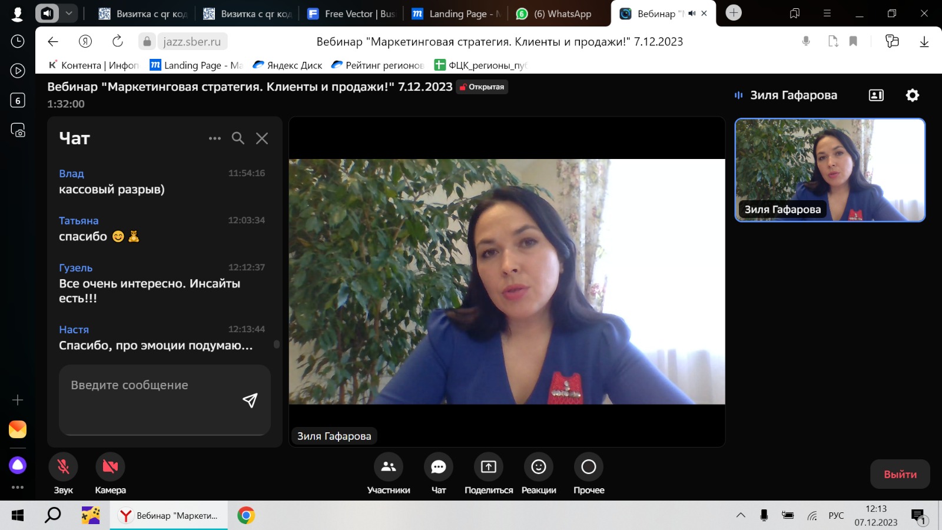Open first Визитка с qr код tab
The image size is (942, 530).
coord(143,14)
